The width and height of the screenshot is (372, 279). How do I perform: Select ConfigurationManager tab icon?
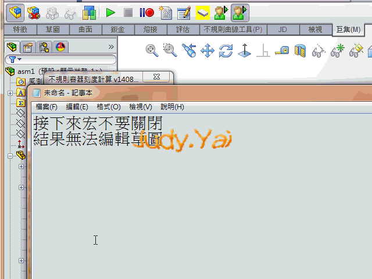(44, 47)
